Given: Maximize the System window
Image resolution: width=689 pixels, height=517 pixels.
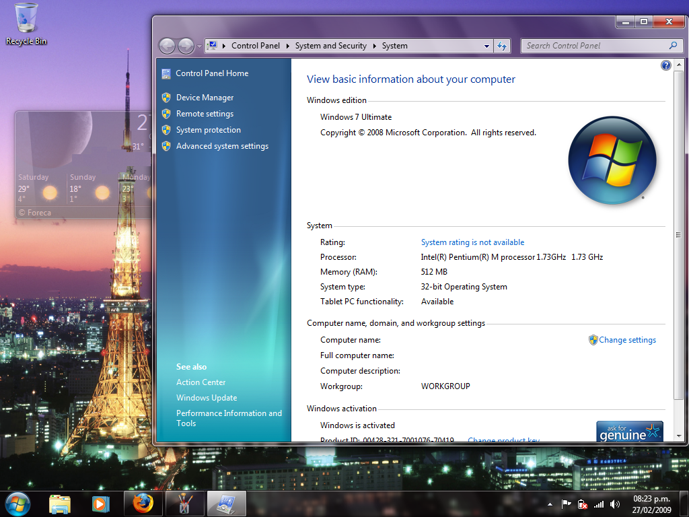Looking at the screenshot, I should coord(644,22).
